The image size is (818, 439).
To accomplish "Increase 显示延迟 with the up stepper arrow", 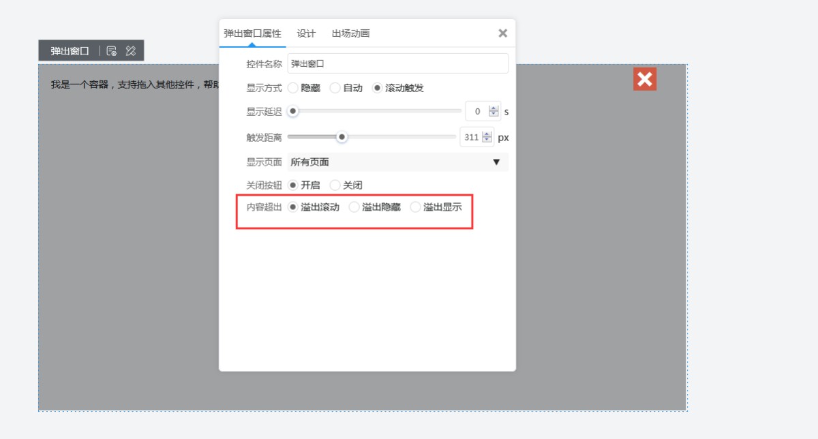I will point(494,108).
